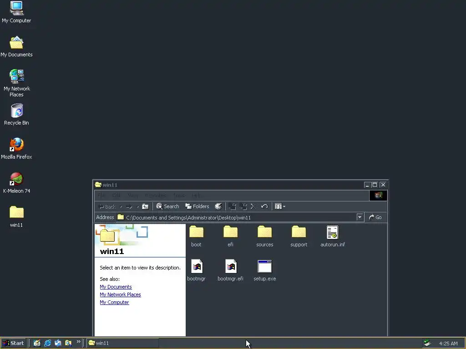Open the Edit menu
The width and height of the screenshot is (466, 349).
coord(116,195)
